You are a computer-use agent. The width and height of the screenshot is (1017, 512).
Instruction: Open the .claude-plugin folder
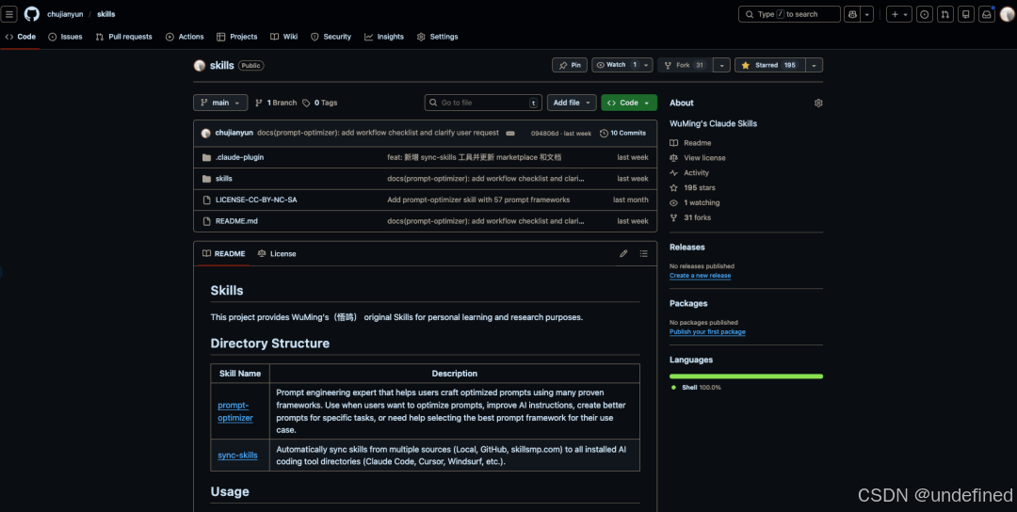click(x=239, y=157)
